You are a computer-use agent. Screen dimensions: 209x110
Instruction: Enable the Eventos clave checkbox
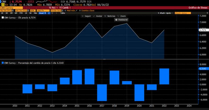(x=80, y=10)
